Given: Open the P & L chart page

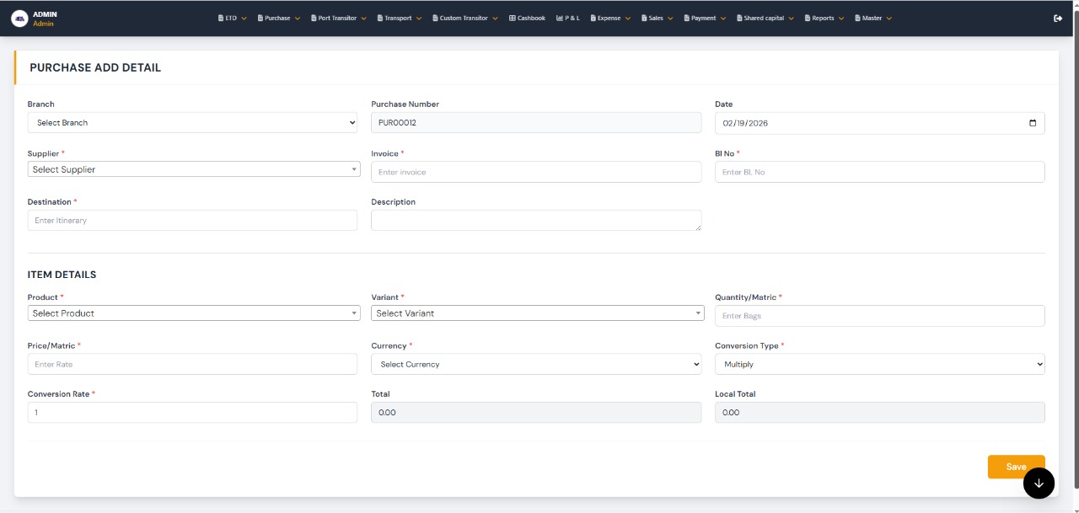Looking at the screenshot, I should click(567, 19).
